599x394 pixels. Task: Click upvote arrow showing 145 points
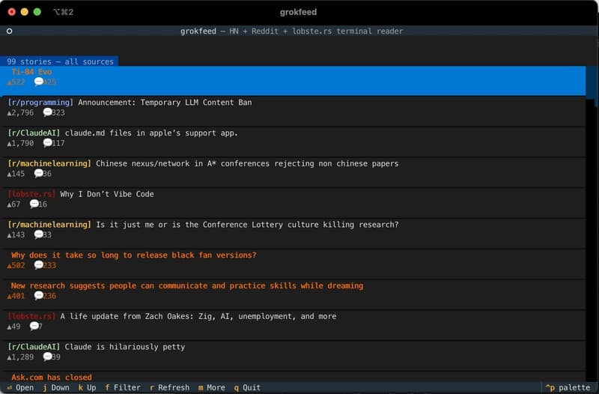9,174
